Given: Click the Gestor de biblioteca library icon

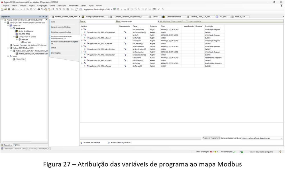Looking at the screenshot, I should (x=17, y=31).
